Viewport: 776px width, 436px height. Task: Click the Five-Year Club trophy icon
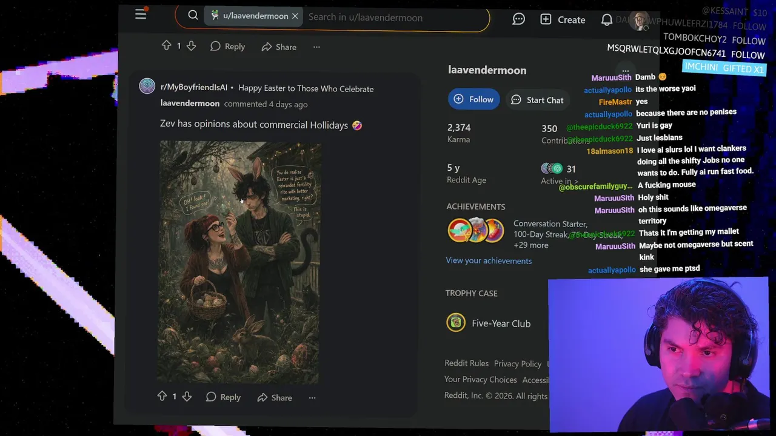pyautogui.click(x=456, y=322)
